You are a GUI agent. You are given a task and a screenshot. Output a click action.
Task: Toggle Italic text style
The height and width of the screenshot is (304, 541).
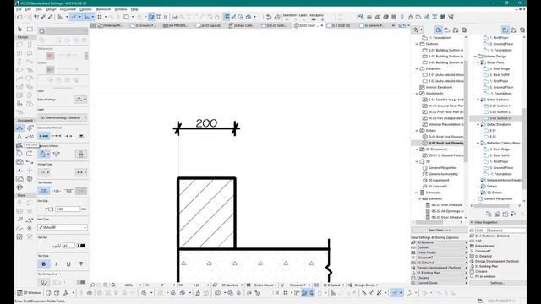pos(57,264)
